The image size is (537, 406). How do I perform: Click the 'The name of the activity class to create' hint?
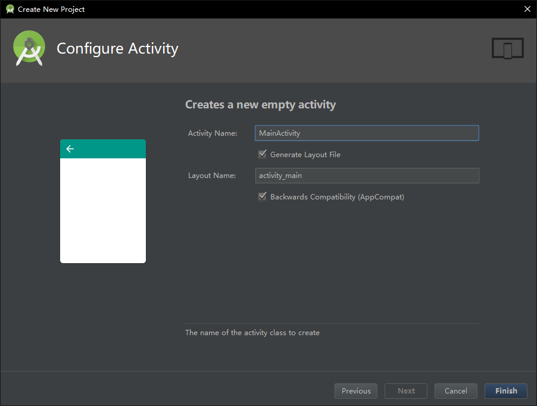click(x=252, y=333)
